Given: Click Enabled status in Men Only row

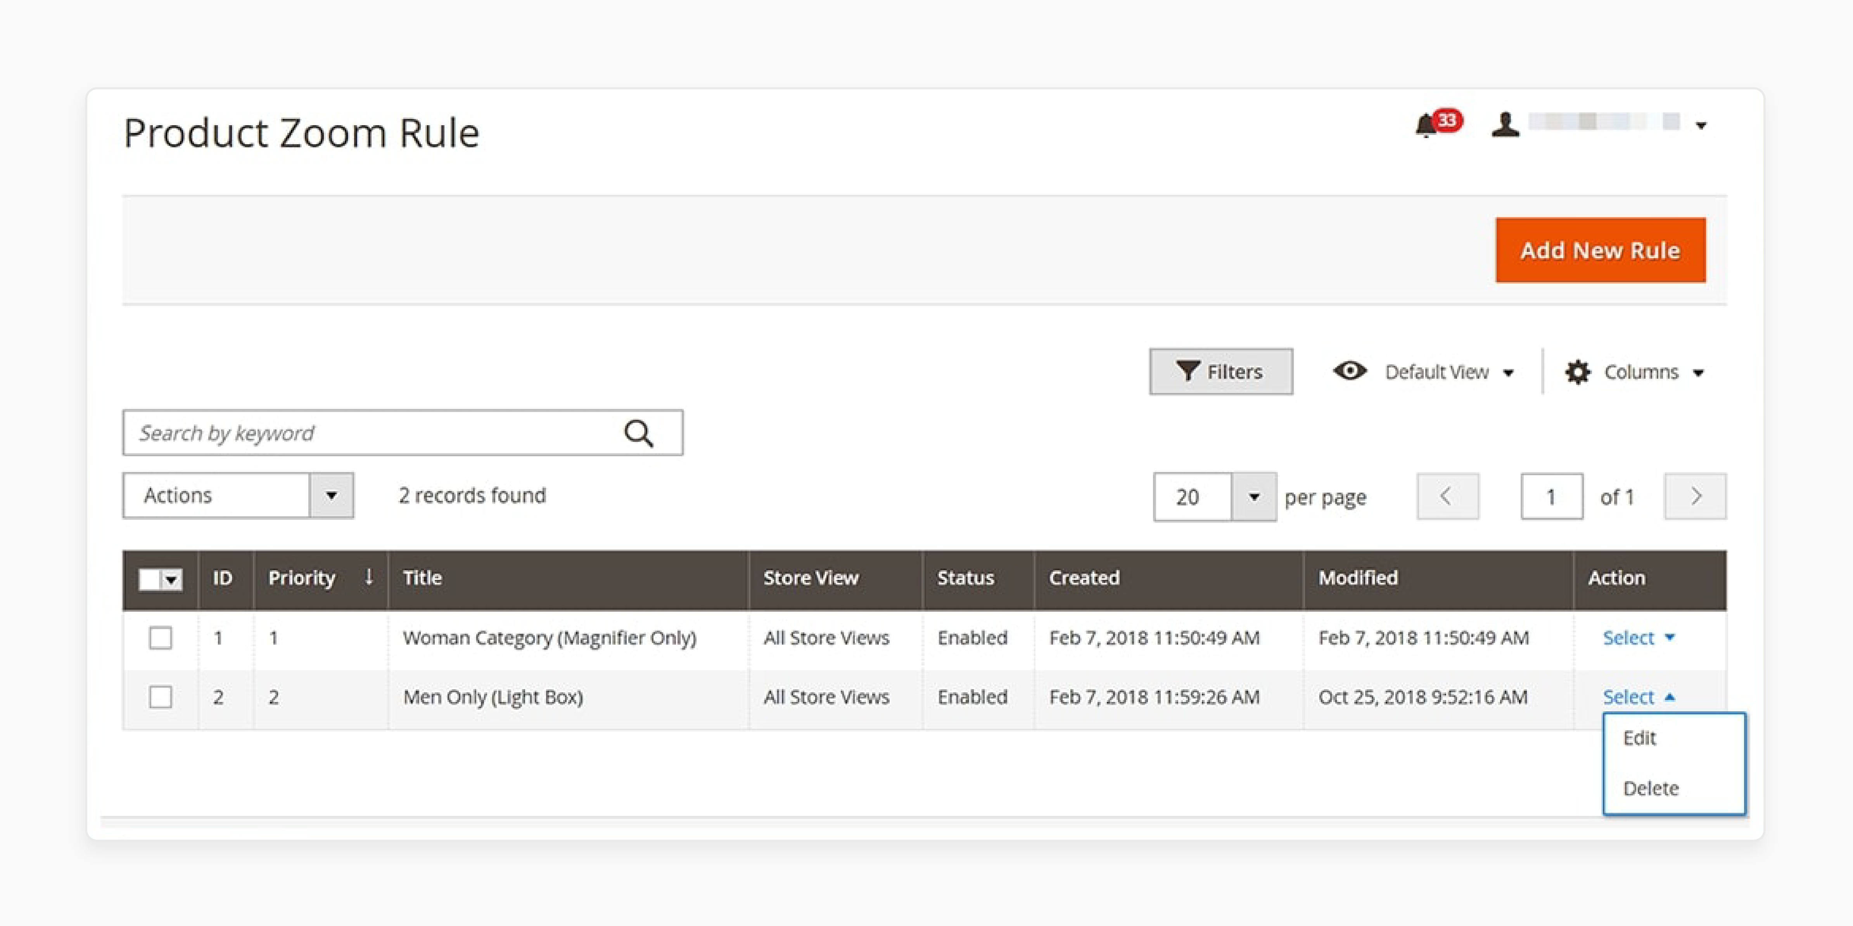Looking at the screenshot, I should (973, 697).
